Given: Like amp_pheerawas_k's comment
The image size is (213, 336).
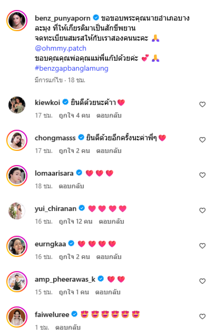Looking at the screenshot, I should tap(202, 281).
